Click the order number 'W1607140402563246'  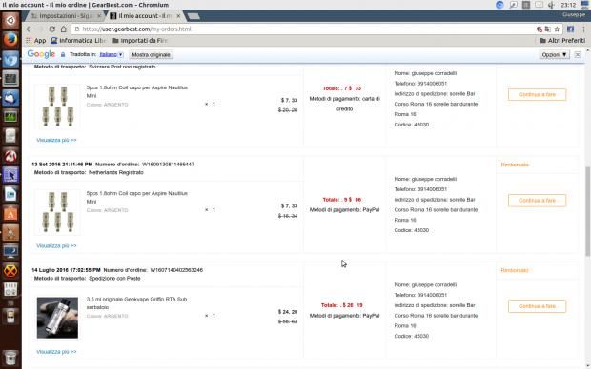point(176,270)
